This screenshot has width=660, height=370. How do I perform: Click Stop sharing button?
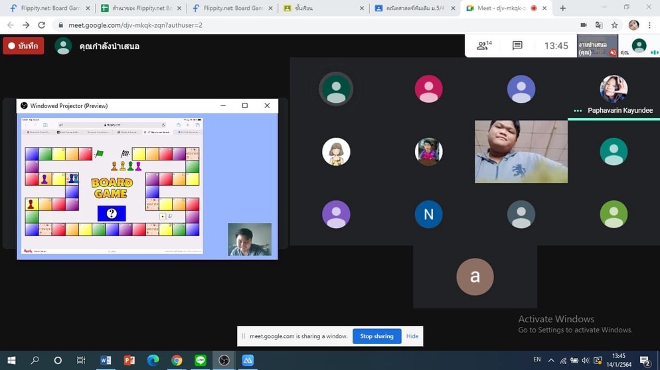pyautogui.click(x=376, y=336)
